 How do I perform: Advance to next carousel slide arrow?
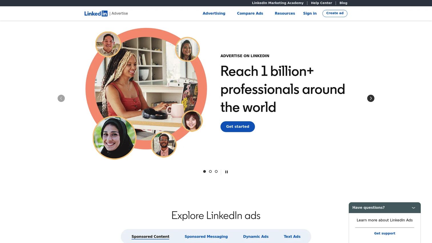click(371, 98)
